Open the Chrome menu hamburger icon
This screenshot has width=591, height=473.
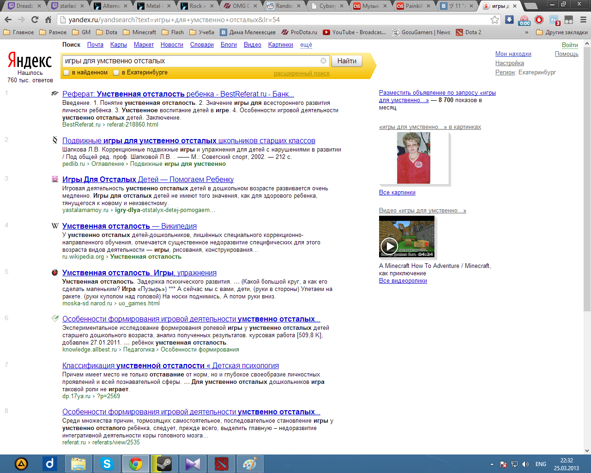click(x=583, y=20)
